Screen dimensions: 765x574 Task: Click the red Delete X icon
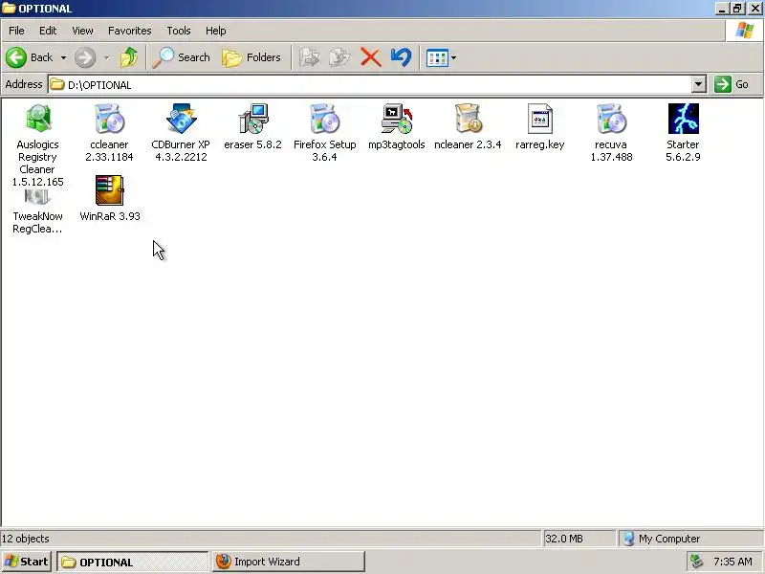click(371, 57)
